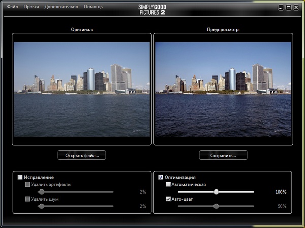Minimize the application window
Viewport: 305px width, 228px height.
point(281,7)
